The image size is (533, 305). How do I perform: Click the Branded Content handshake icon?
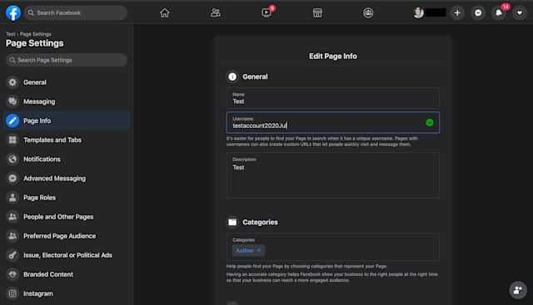(12, 274)
